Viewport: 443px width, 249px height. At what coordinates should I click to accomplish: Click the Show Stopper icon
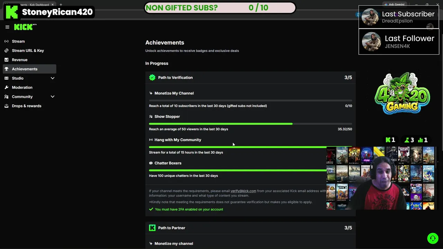[x=151, y=117]
